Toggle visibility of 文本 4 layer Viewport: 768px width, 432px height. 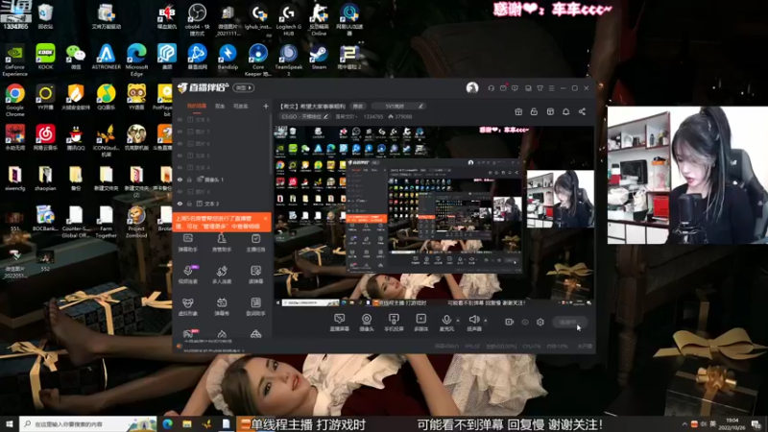coord(180,167)
